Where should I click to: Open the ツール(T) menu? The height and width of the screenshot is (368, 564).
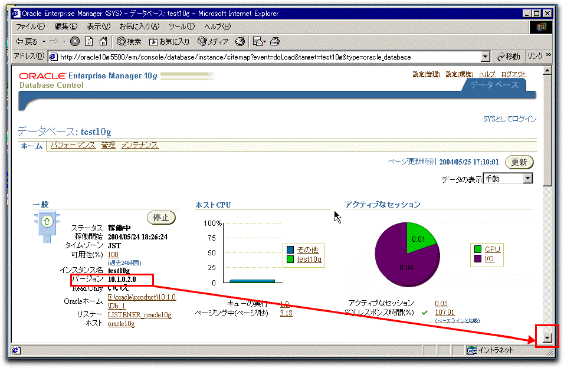[x=182, y=27]
